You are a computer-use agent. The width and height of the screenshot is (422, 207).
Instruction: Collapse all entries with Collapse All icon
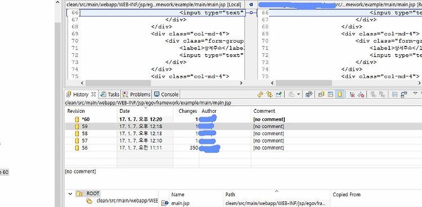[394, 94]
